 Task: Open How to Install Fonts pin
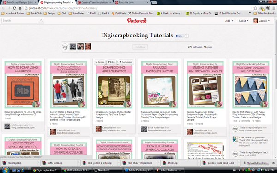[x=205, y=150]
